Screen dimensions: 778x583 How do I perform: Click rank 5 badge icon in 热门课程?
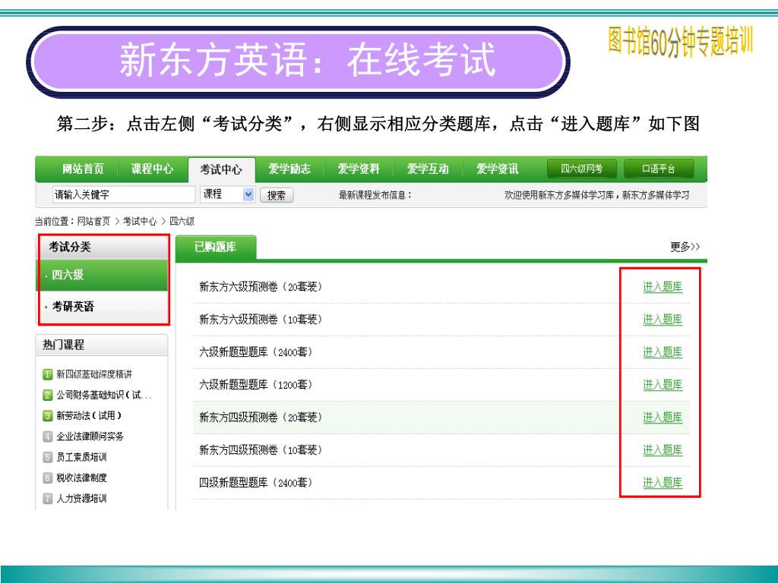(47, 457)
